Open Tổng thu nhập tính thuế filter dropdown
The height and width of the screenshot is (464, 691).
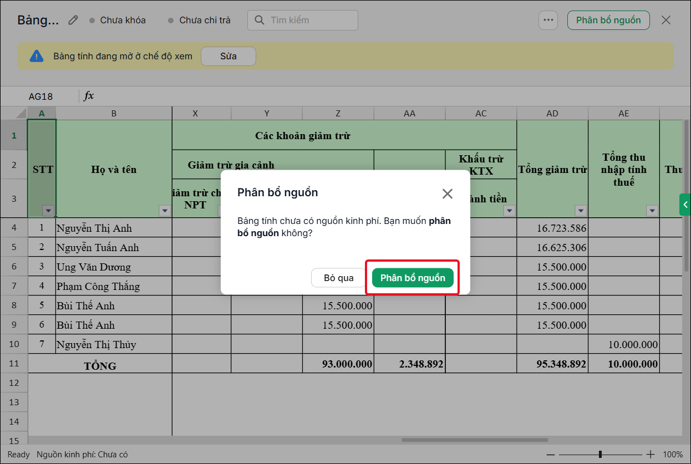[652, 211]
